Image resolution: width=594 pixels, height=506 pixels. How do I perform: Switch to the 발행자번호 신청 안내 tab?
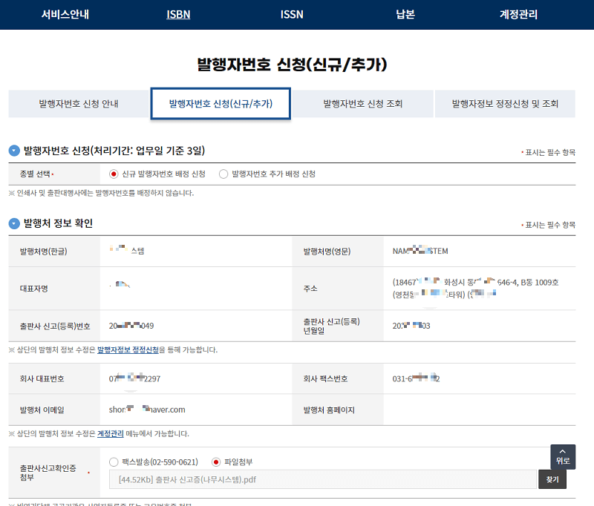pos(78,105)
